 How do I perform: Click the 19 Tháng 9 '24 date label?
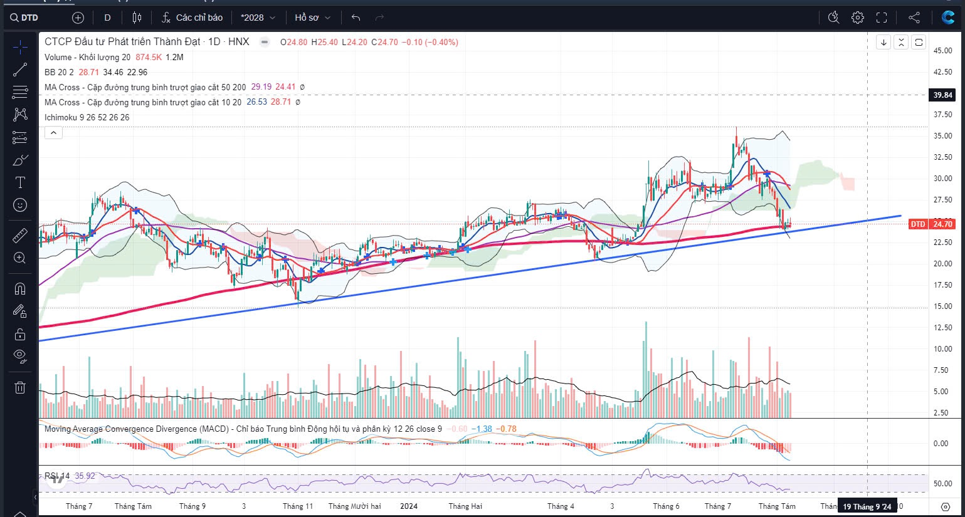click(x=867, y=506)
